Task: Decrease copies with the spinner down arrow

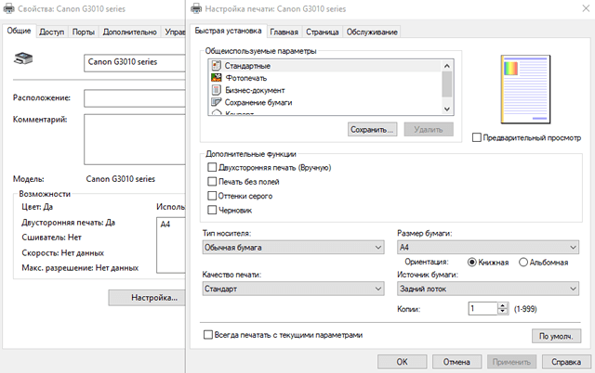Action: [502, 311]
